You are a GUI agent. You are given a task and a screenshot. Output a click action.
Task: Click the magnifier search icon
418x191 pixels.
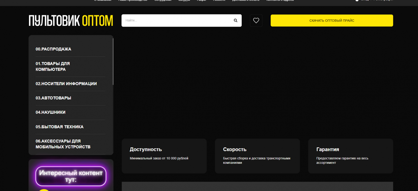[235, 20]
